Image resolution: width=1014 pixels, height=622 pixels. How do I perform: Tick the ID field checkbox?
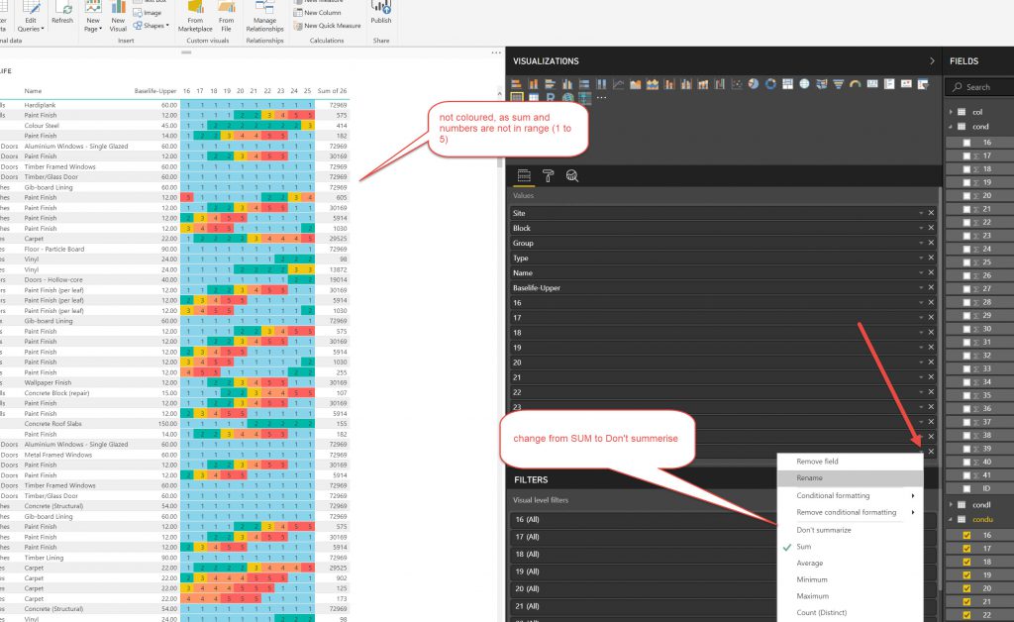click(966, 487)
